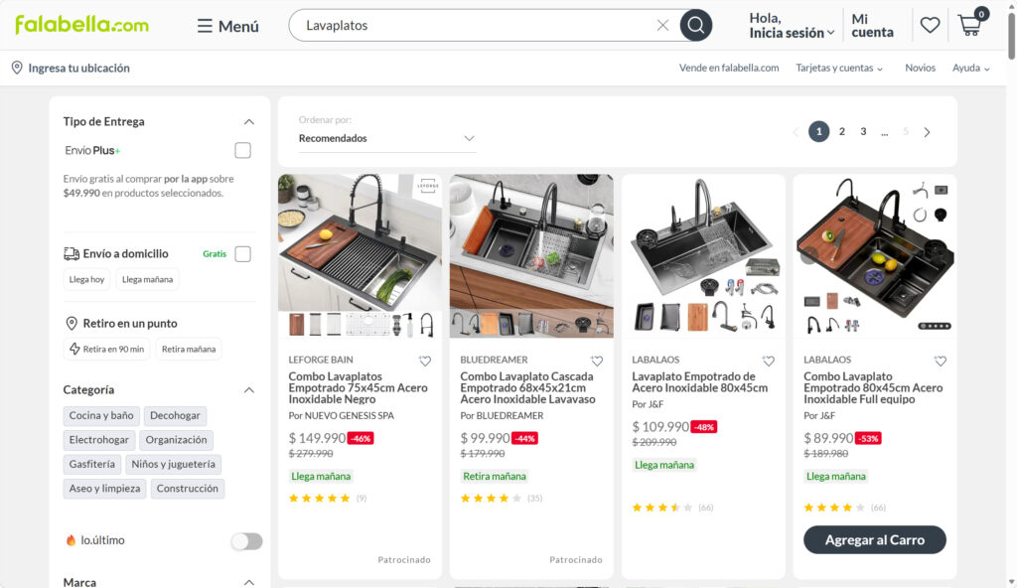The width and height of the screenshot is (1017, 588).
Task: Click the Retiro en un punto pin icon
Action: (72, 323)
